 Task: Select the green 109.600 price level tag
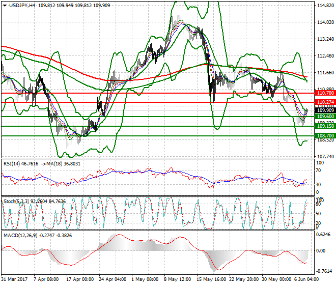[x=323, y=117]
